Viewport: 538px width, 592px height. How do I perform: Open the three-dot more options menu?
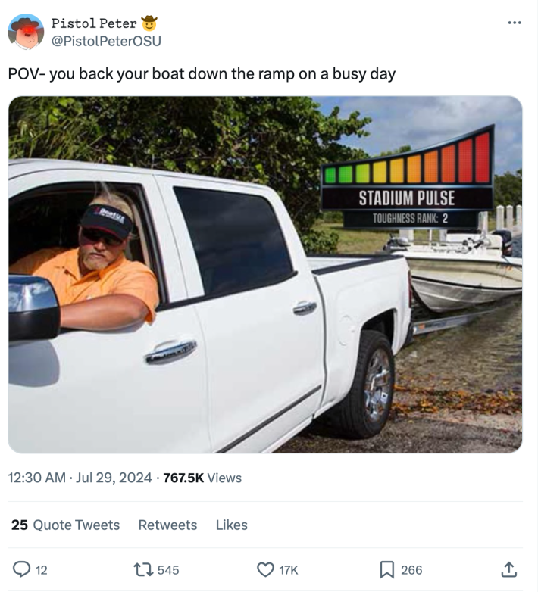pos(515,21)
